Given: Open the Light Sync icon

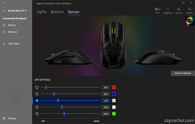Looking at the screenshot, I should click(x=4, y=44).
